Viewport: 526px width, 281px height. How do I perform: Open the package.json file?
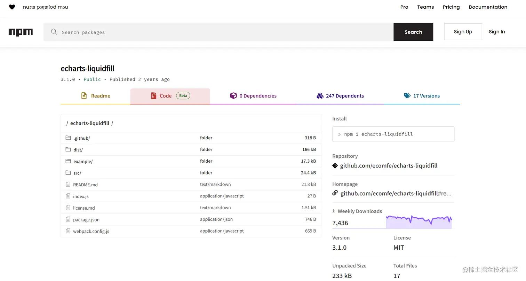86,220
